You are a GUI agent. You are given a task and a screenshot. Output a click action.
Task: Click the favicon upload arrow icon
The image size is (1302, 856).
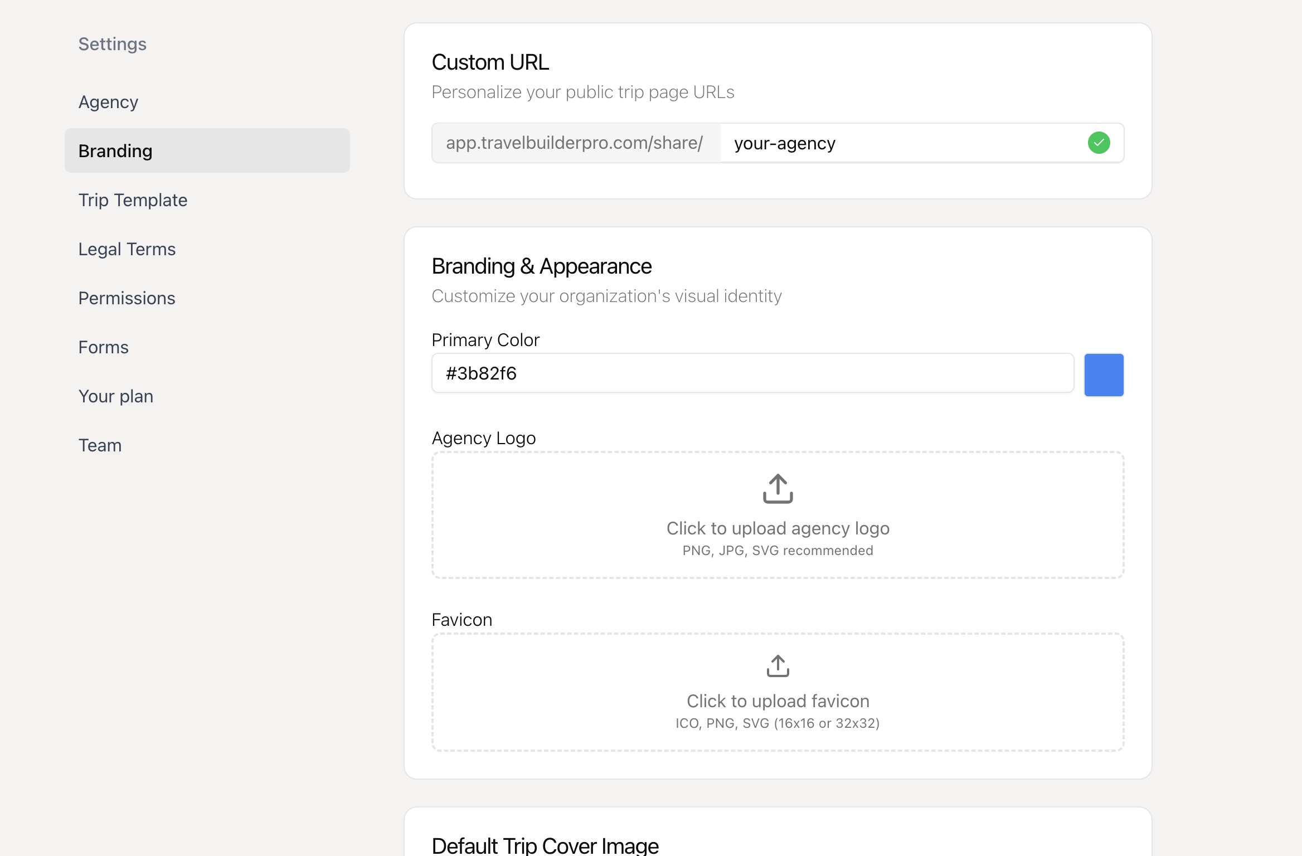pos(778,665)
